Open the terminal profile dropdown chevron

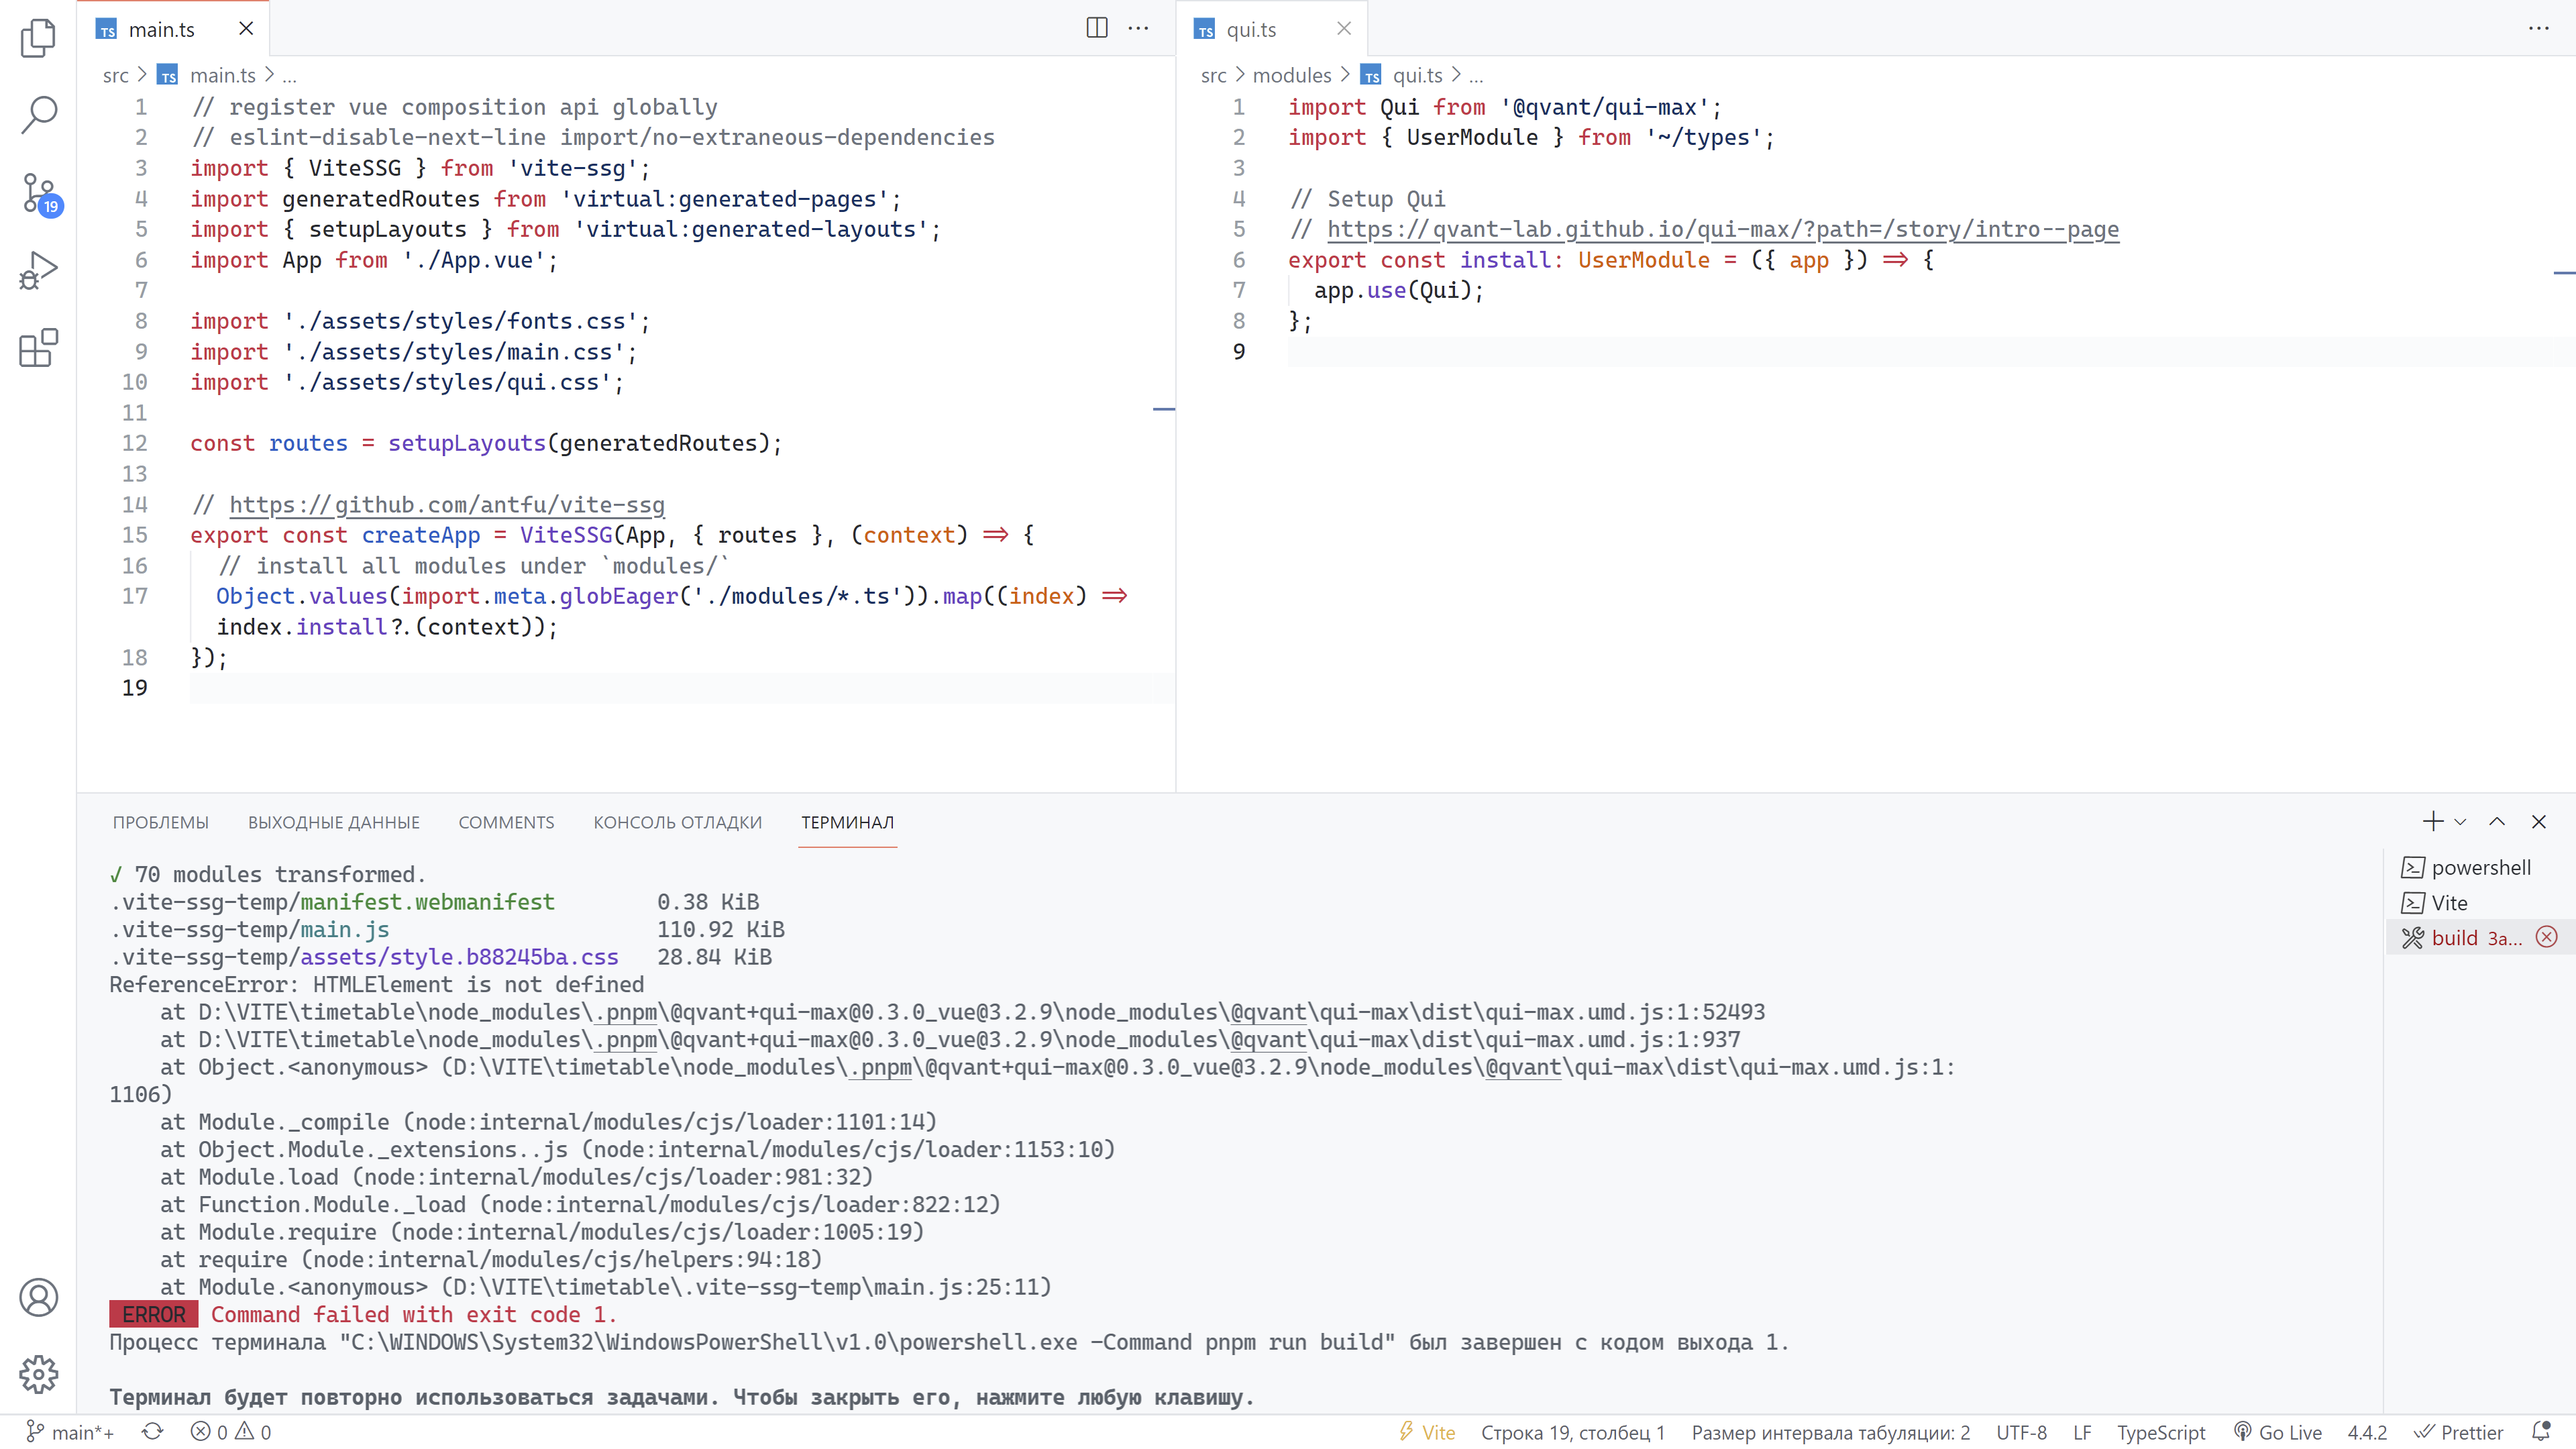[x=2460, y=821]
